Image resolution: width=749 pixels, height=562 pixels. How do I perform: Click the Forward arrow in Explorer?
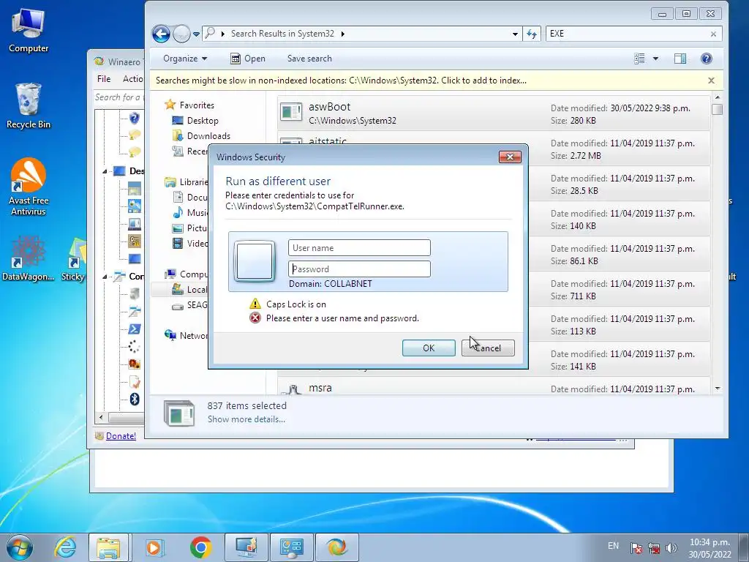coord(181,34)
